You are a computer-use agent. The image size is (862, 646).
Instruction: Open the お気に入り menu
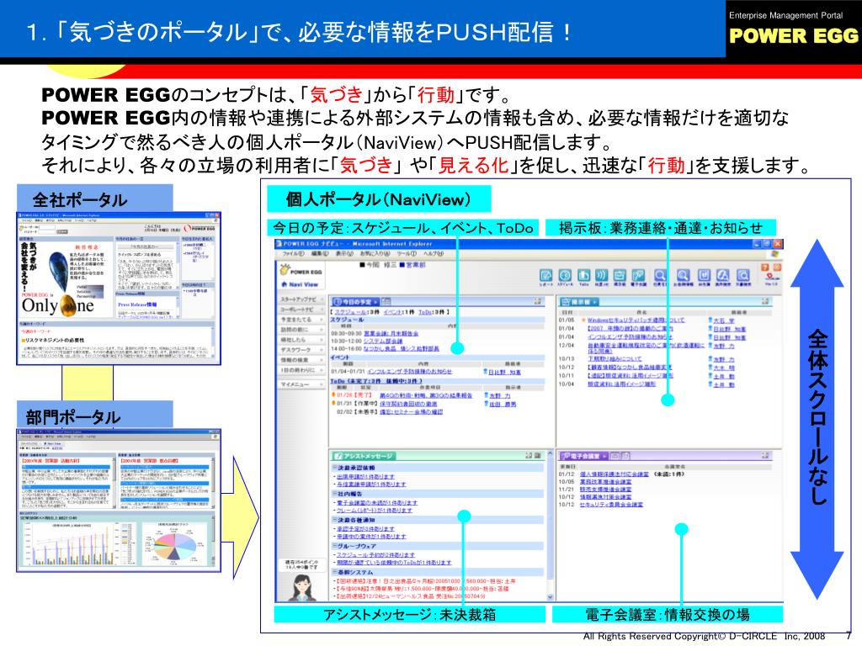point(375,254)
